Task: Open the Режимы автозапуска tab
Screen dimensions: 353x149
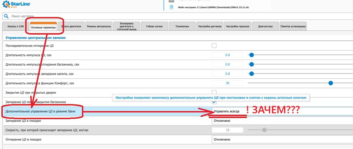Action: tap(99, 27)
